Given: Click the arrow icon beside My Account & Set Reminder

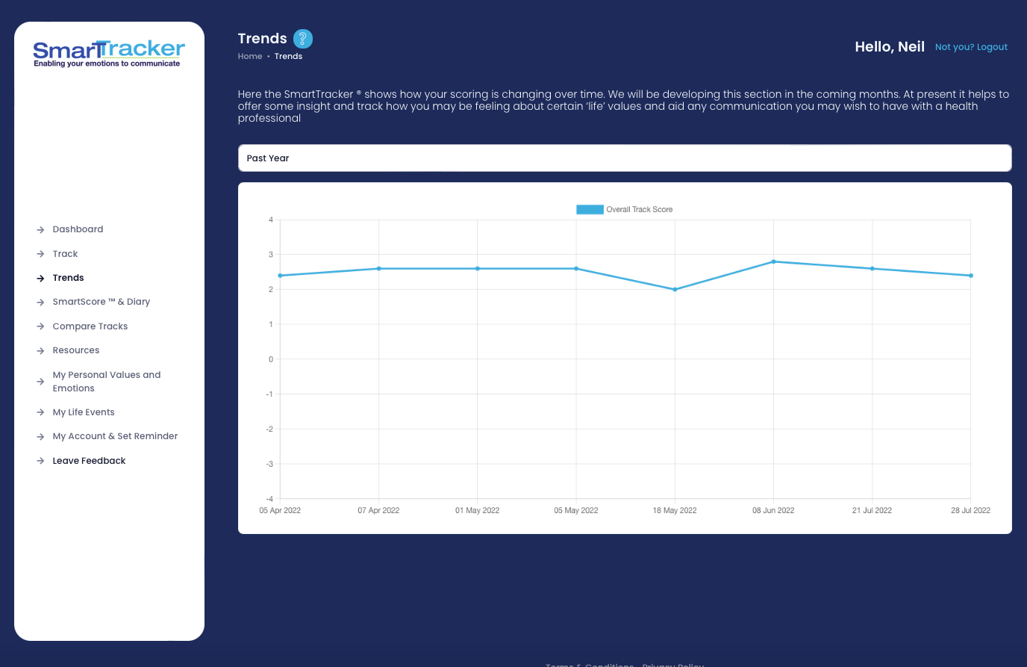Looking at the screenshot, I should point(40,436).
